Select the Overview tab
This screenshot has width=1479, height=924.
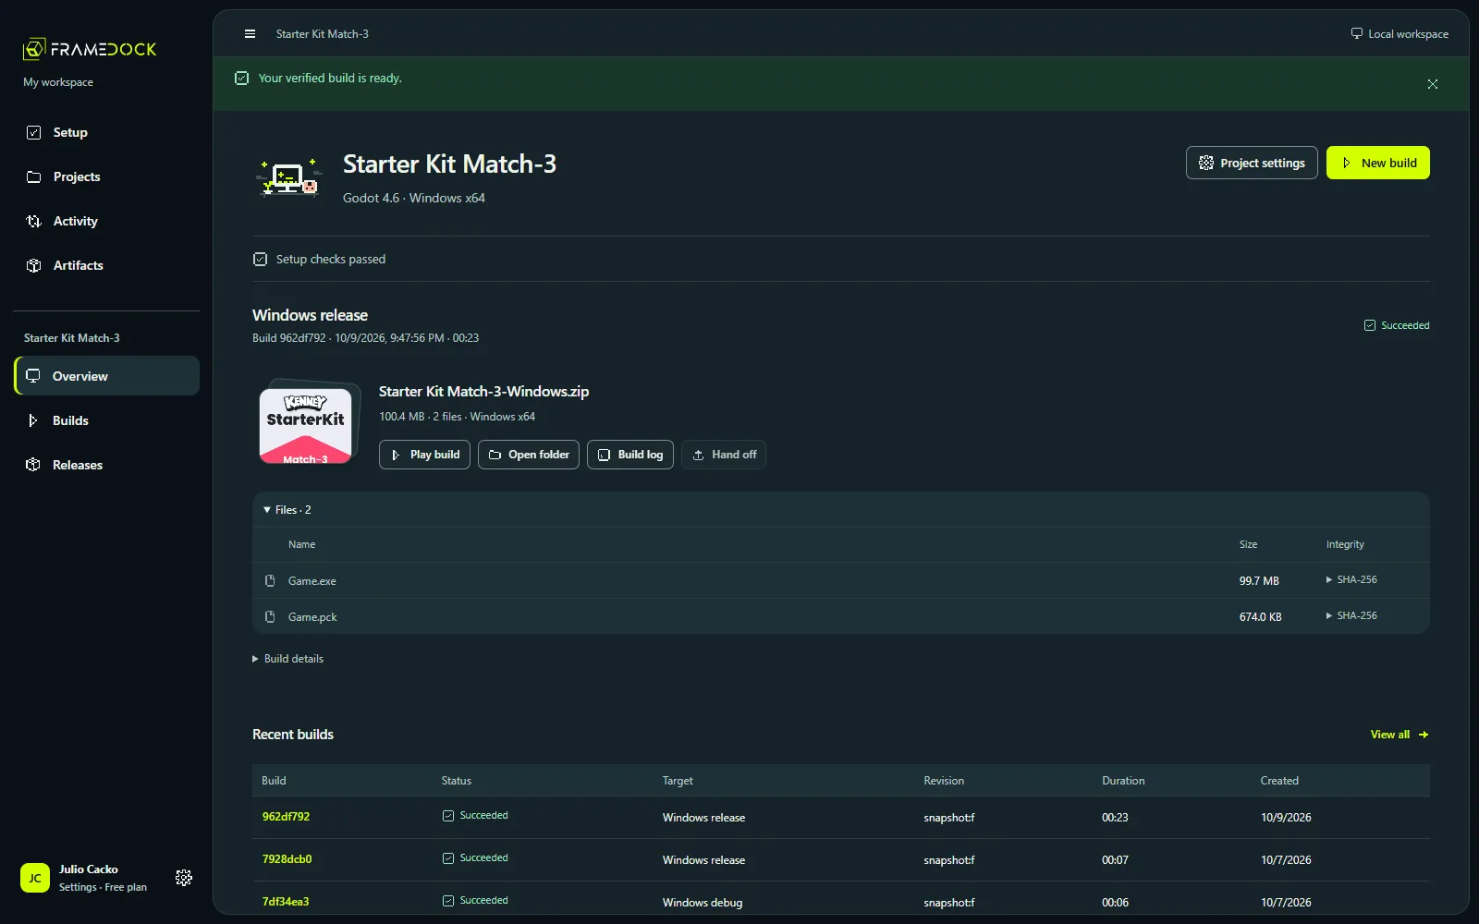pos(106,376)
